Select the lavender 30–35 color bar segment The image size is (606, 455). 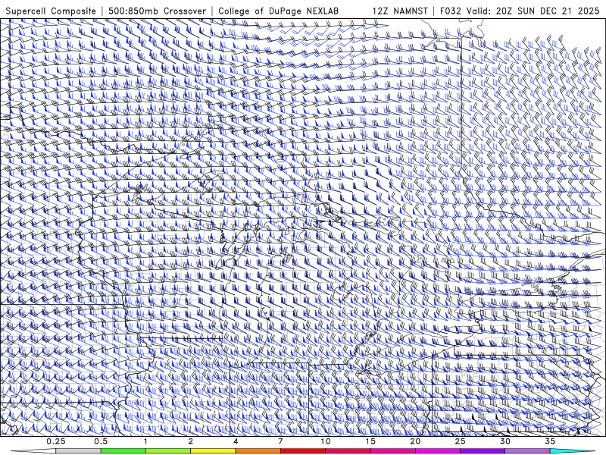527,450
